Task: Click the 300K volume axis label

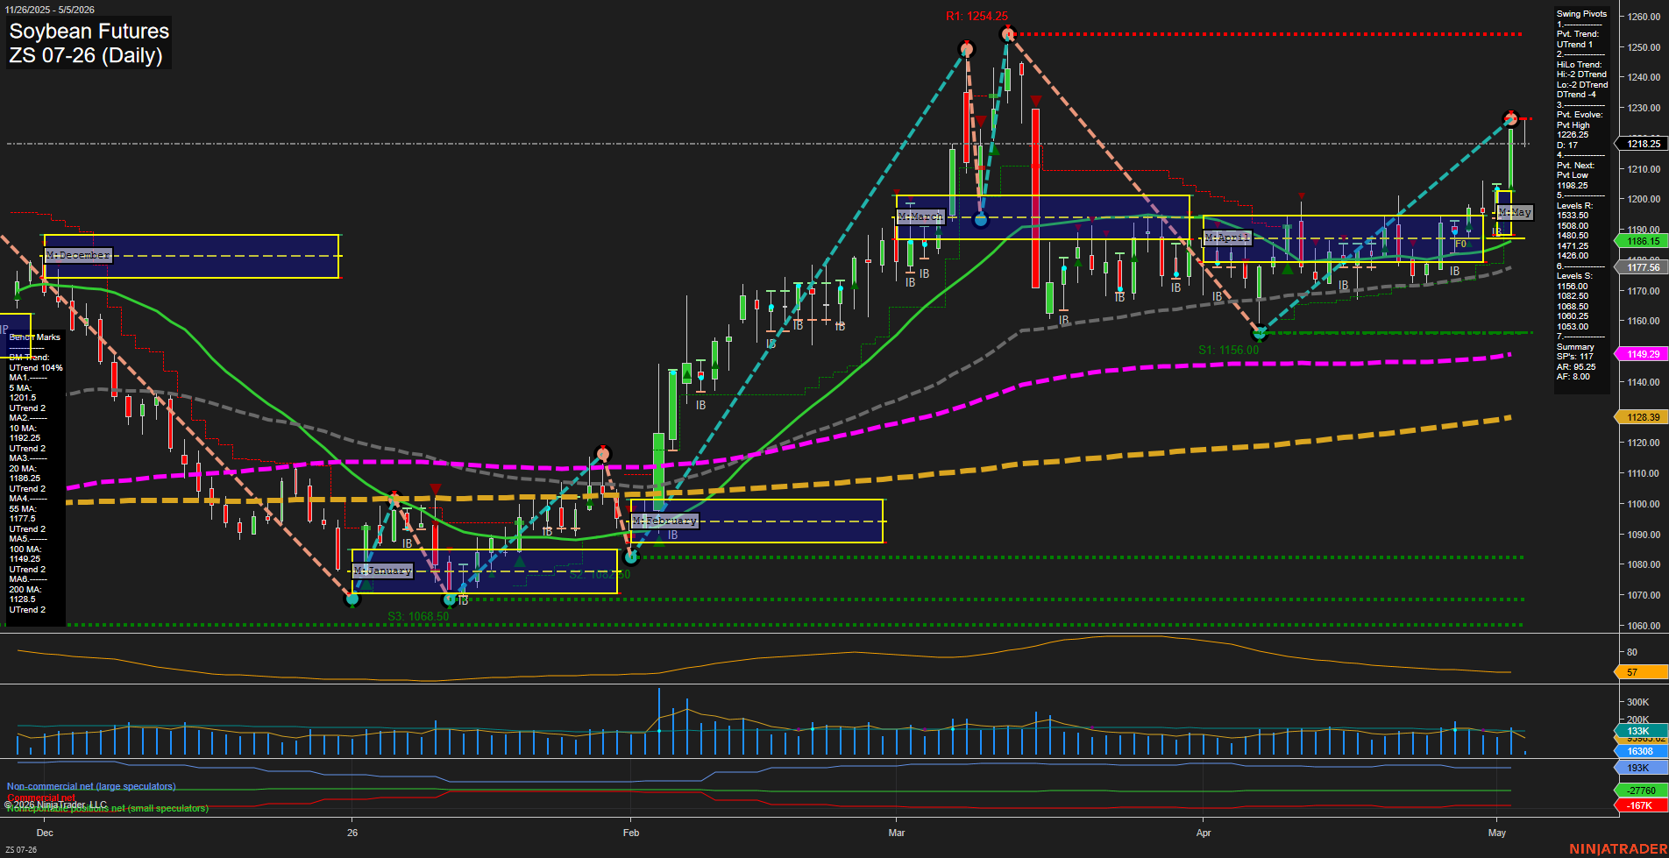Action: coord(1638,702)
